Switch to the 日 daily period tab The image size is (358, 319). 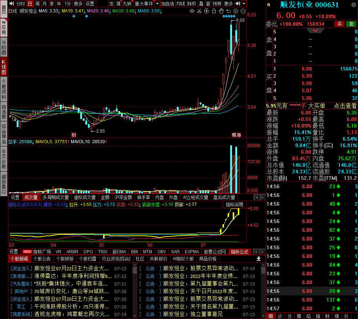[x=30, y=4]
